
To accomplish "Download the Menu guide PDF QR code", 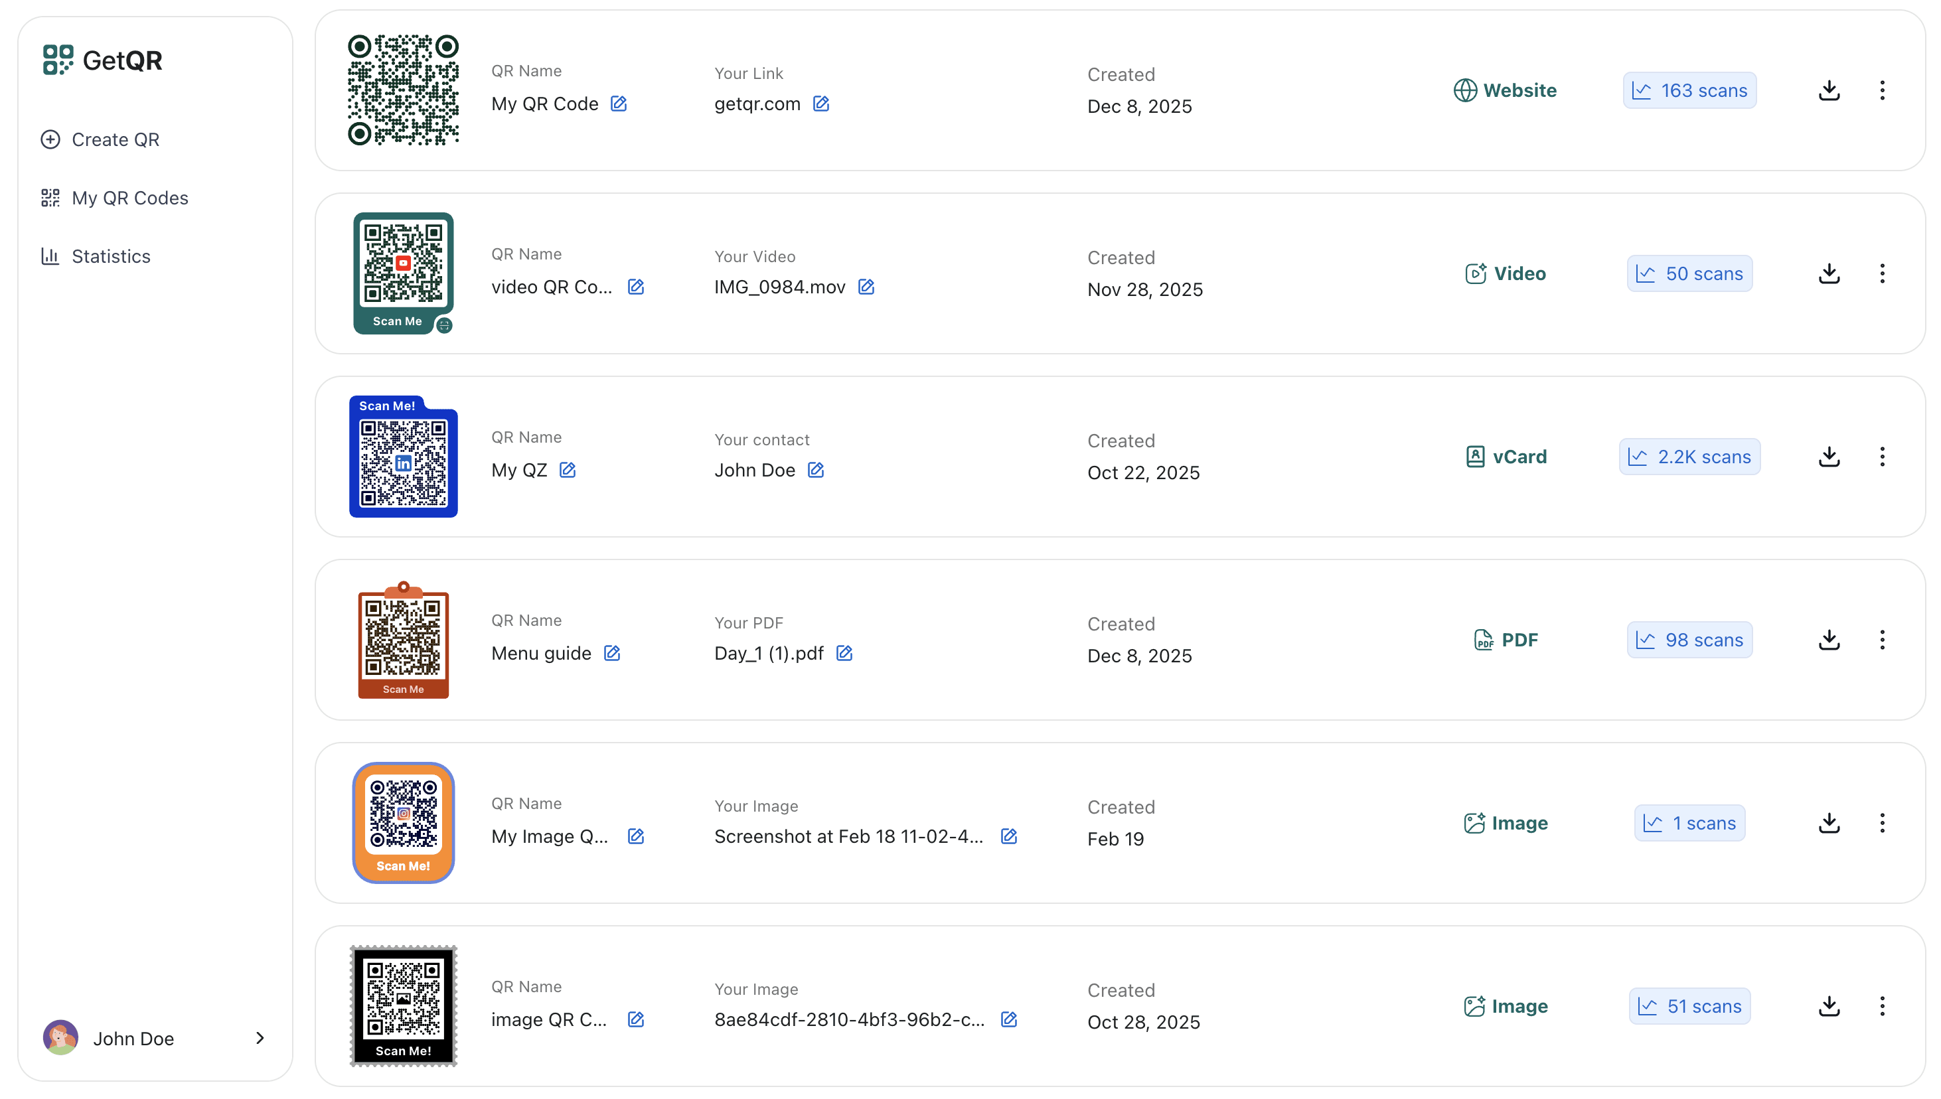I will (x=1829, y=639).
